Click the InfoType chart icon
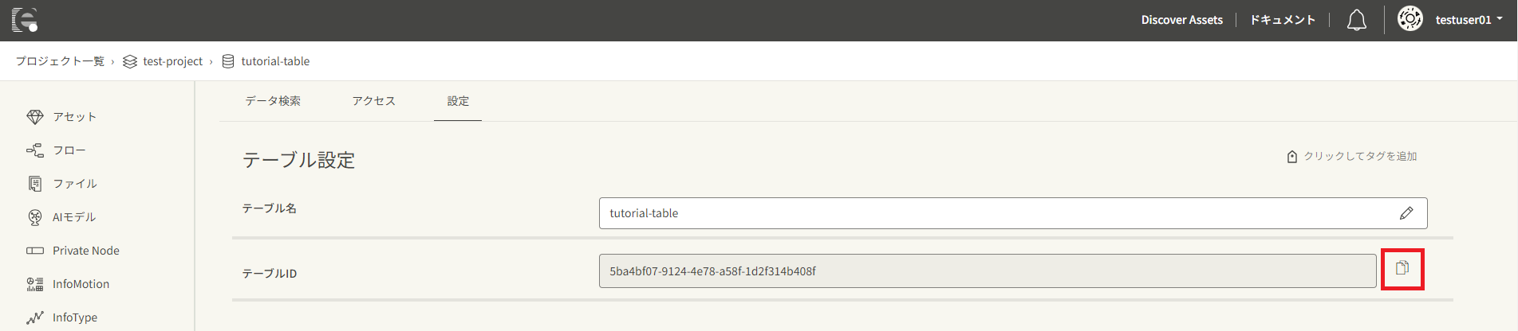1518x331 pixels. (35, 317)
